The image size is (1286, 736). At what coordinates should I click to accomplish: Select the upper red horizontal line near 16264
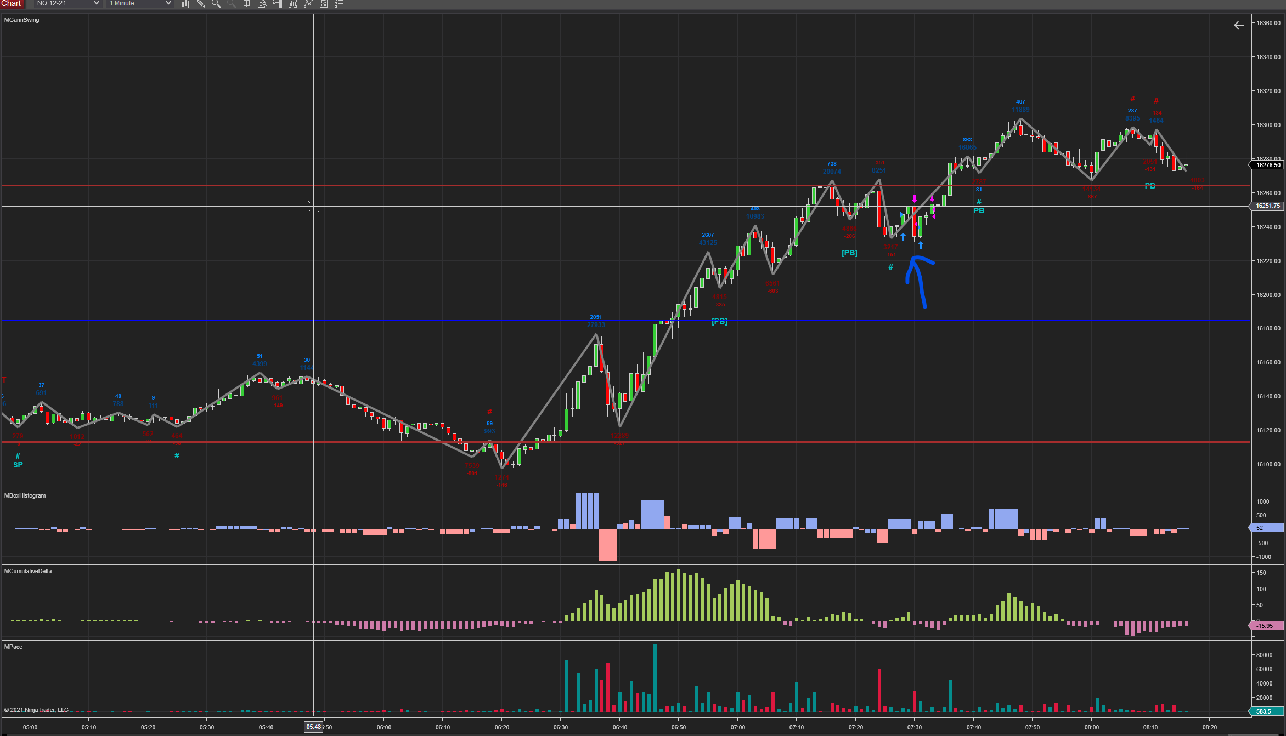pos(625,186)
